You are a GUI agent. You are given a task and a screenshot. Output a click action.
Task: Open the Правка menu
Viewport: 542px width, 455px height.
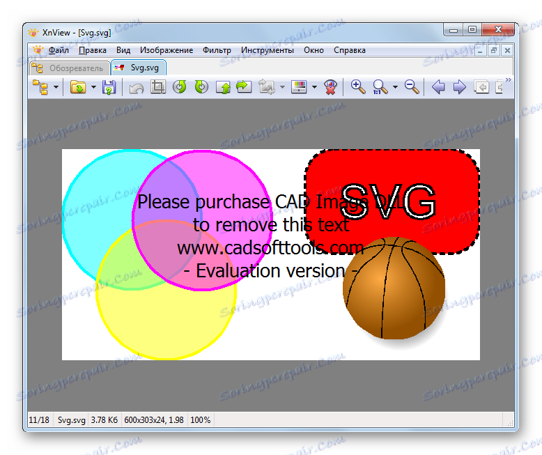92,50
